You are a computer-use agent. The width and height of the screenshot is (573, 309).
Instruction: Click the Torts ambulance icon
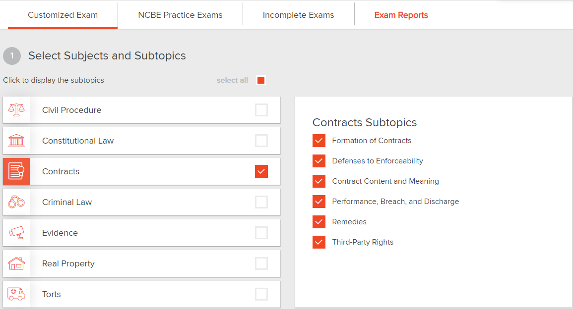pos(16,294)
